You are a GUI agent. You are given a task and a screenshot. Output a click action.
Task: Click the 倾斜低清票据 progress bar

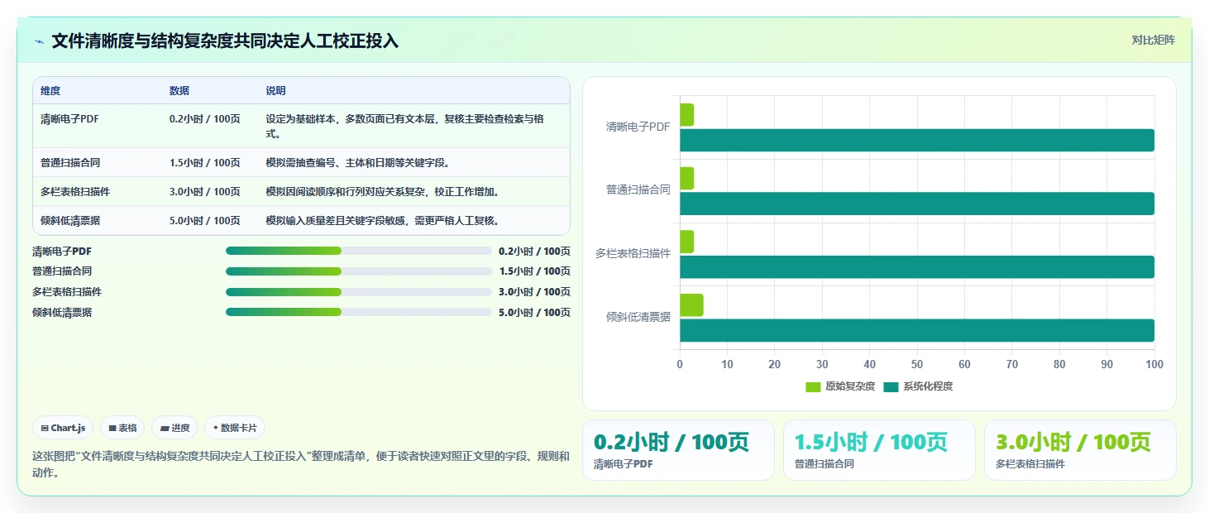[359, 312]
